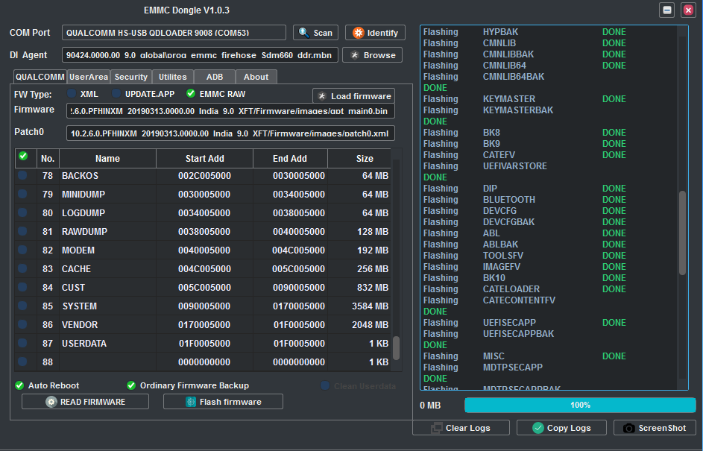Switch to the UserArea tab
703x451 pixels.
click(88, 77)
